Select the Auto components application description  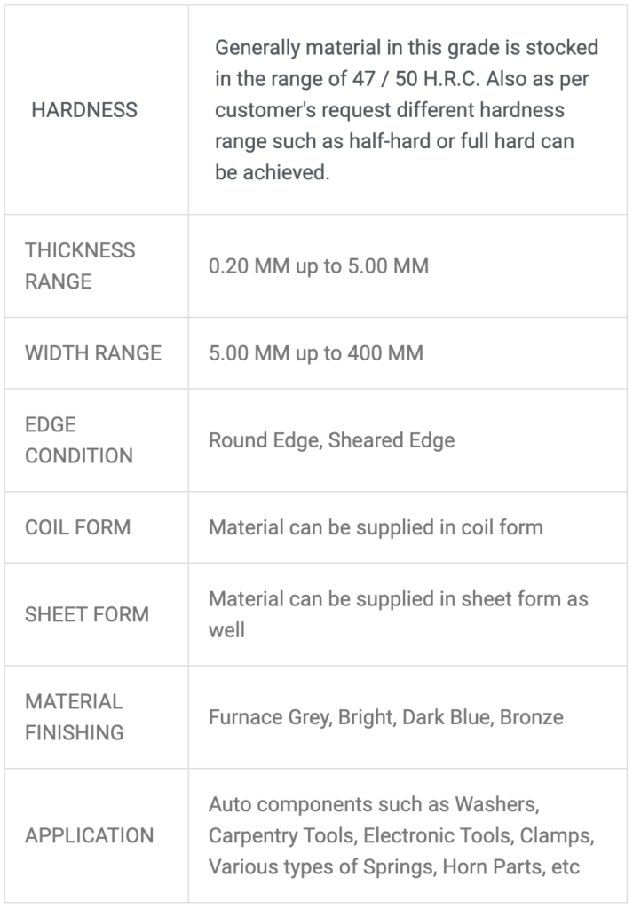[401, 835]
